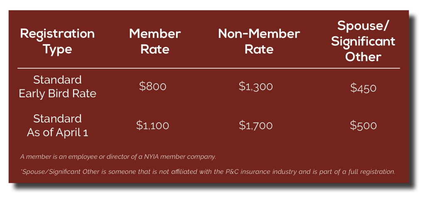Click the $1,700 non-member standard price
Viewport: 426px width, 200px height.
click(256, 126)
